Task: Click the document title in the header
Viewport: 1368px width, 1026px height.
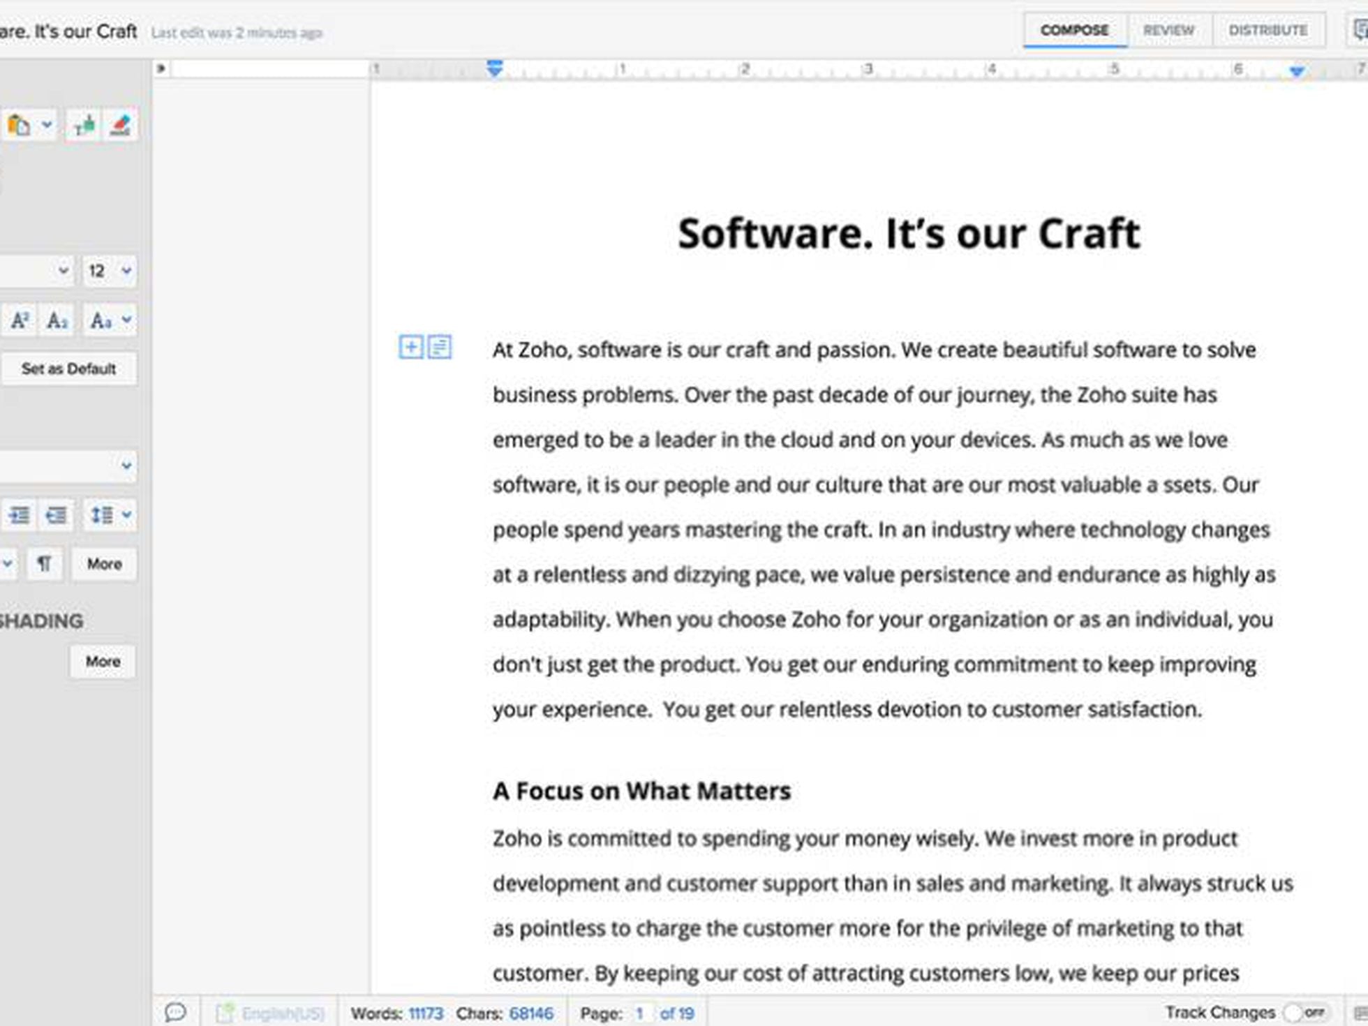Action: 68,31
